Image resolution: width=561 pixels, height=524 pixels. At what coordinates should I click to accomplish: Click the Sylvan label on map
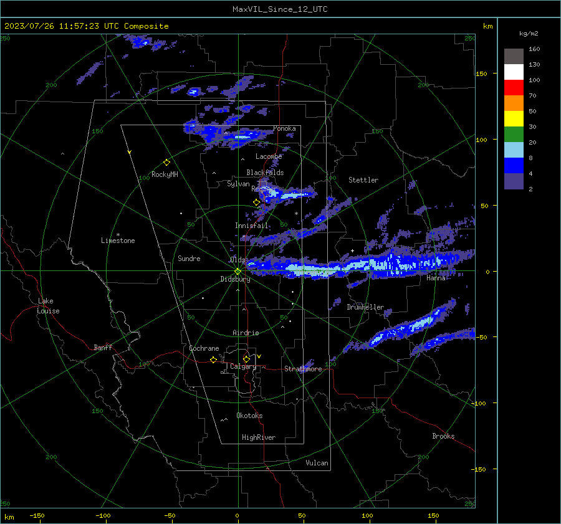pos(238,184)
